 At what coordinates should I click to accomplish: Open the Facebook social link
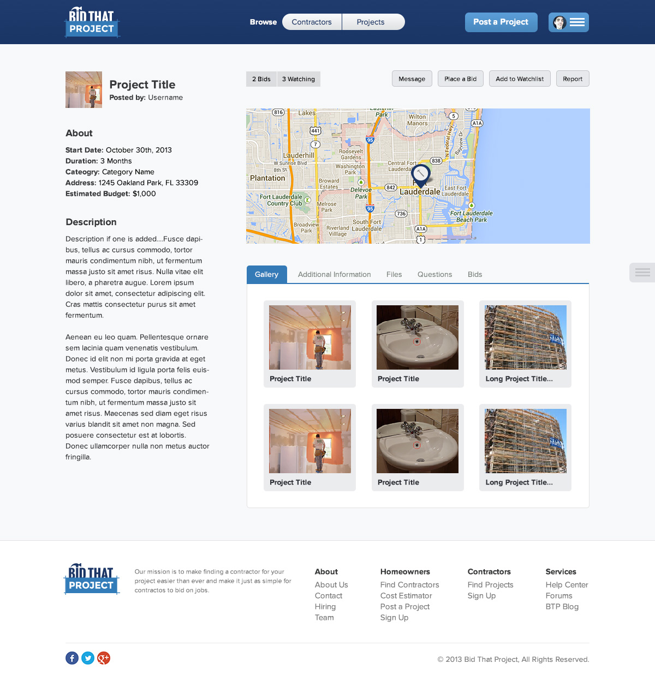point(72,658)
